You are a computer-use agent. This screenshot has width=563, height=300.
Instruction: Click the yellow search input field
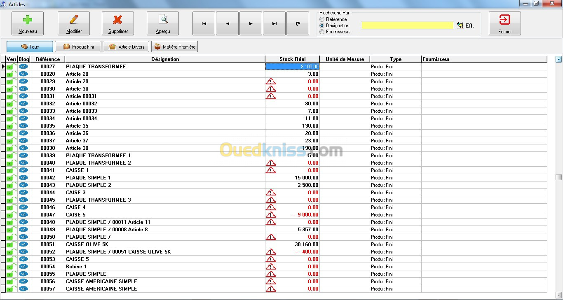click(x=408, y=25)
